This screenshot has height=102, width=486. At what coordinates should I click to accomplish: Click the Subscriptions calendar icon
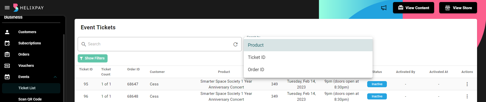7,43
